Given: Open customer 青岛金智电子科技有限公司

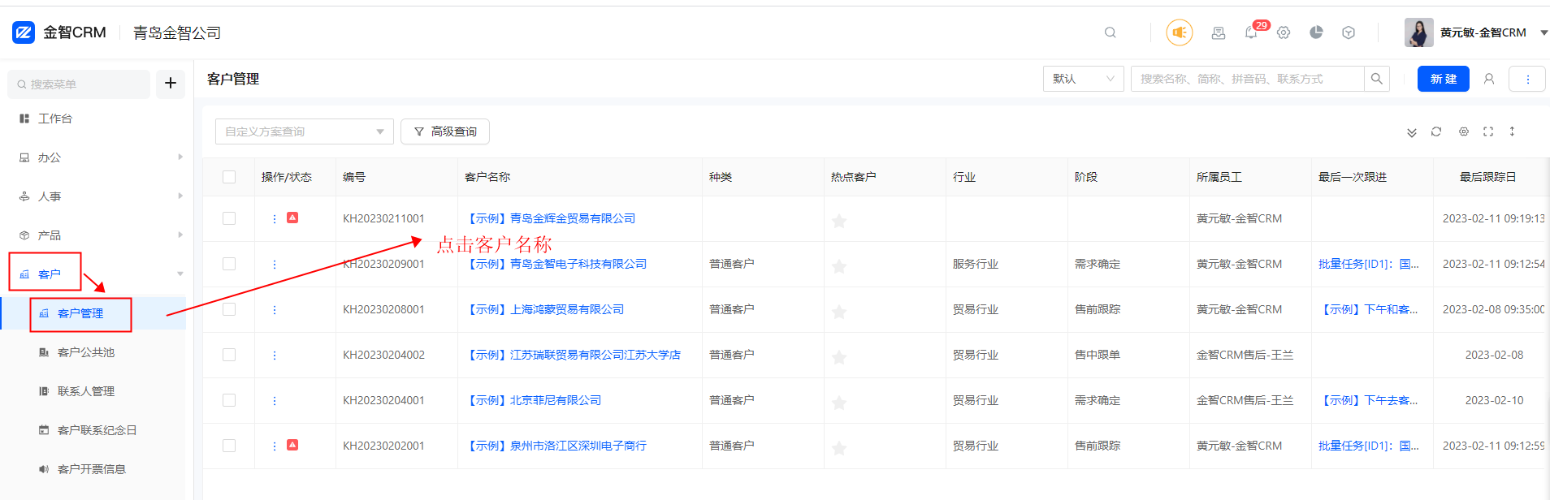Looking at the screenshot, I should (556, 264).
